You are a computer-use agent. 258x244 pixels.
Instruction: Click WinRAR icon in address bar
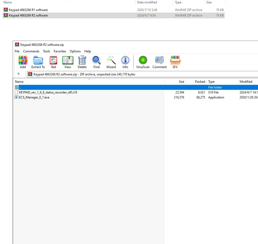(x=30, y=74)
